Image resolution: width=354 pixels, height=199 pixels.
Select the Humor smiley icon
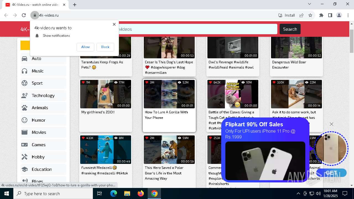pyautogui.click(x=25, y=120)
